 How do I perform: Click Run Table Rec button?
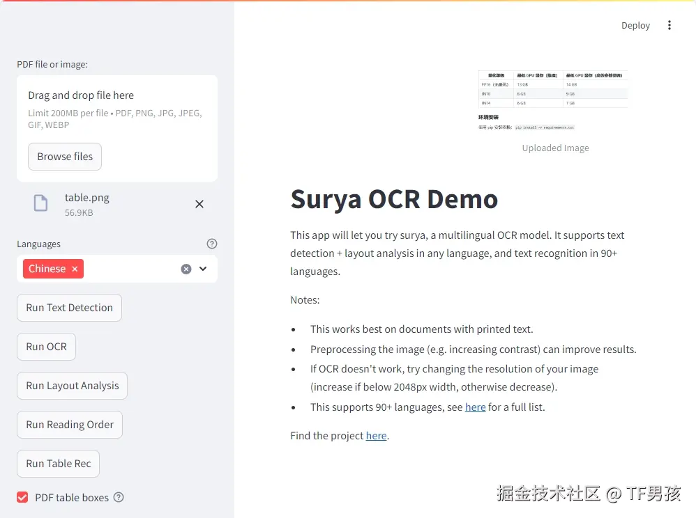click(58, 464)
